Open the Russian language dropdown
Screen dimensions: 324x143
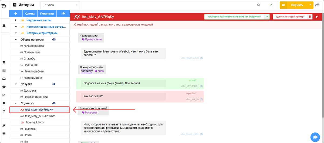coord(60,5)
